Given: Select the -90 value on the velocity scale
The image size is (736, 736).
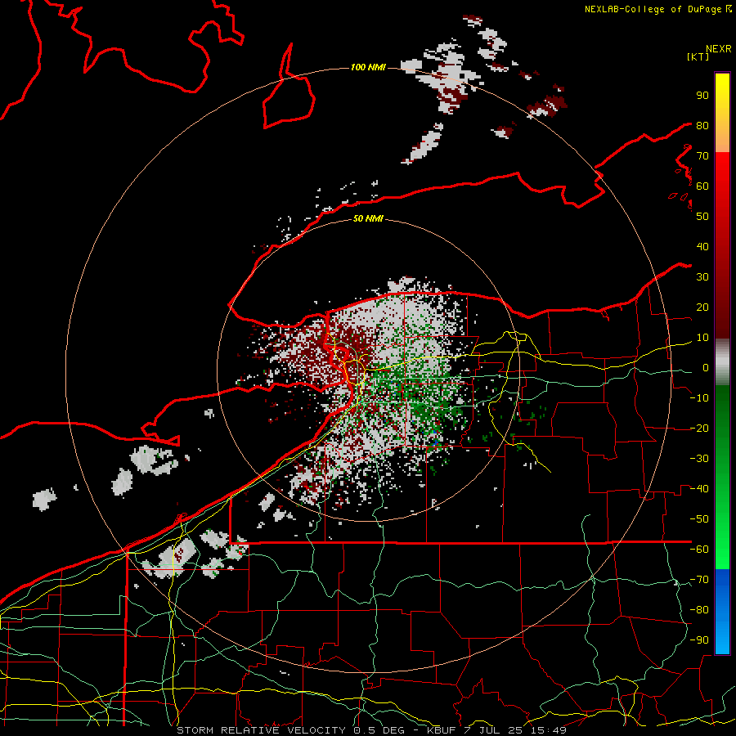Looking at the screenshot, I should tap(699, 640).
